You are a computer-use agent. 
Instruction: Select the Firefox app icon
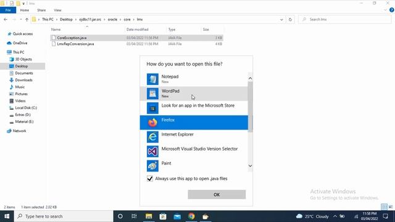click(x=152, y=123)
